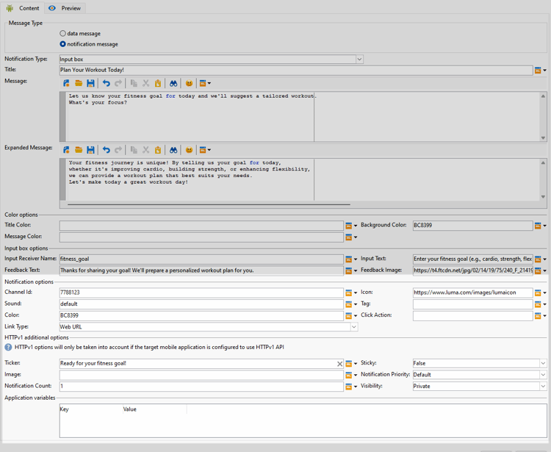Undo in the Expanded Message toolbar

pos(106,150)
